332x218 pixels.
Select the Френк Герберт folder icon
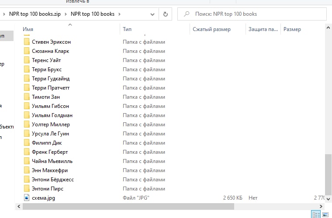pos(27,152)
